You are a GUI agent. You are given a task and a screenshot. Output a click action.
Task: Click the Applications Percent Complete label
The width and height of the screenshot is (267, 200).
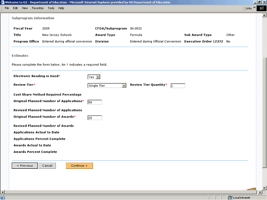(39, 139)
